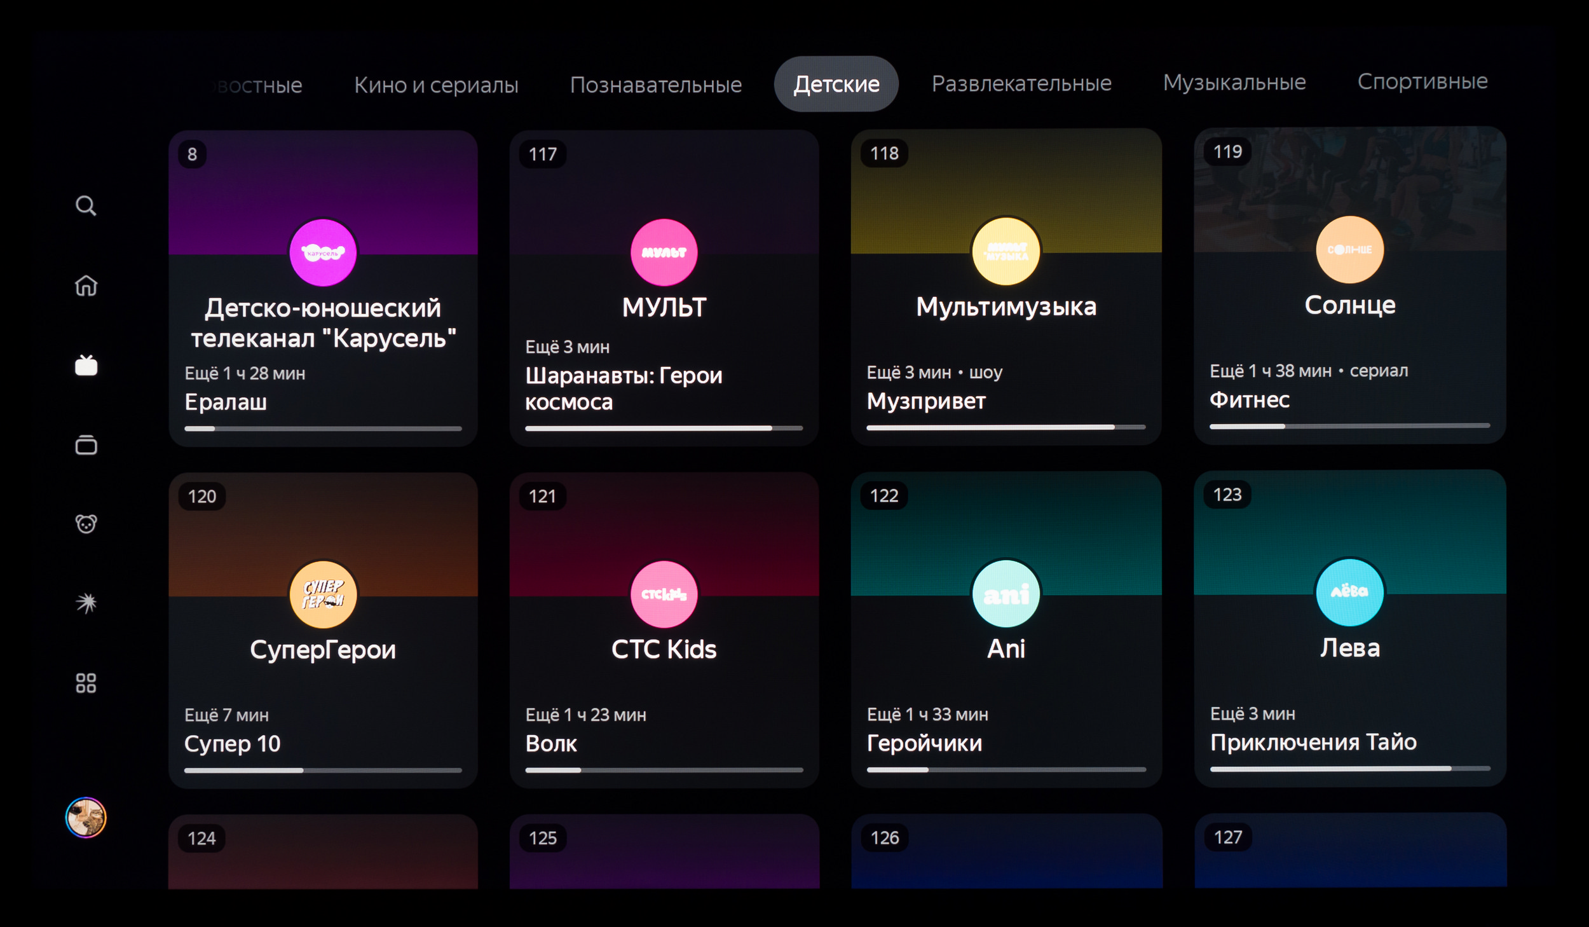Open the МУЛЬТ channel card

click(x=664, y=308)
